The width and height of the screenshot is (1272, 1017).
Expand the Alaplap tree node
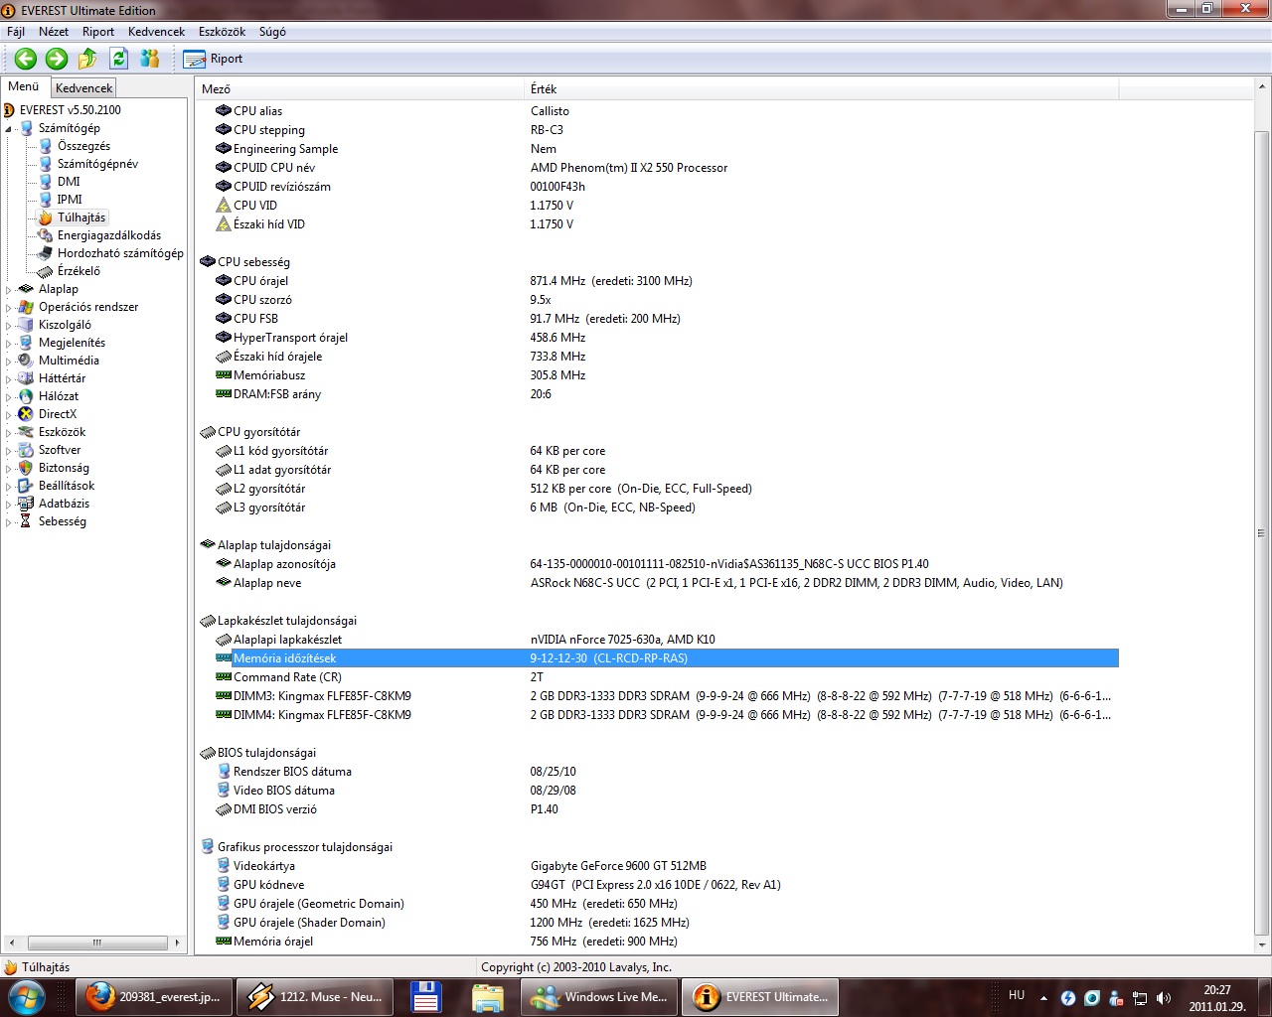pos(9,290)
